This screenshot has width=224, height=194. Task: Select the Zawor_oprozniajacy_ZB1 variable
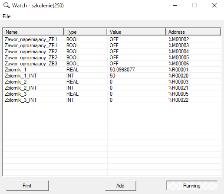point(31,45)
